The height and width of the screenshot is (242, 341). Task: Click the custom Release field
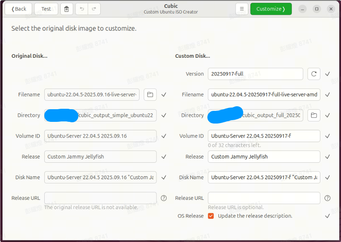(264, 156)
